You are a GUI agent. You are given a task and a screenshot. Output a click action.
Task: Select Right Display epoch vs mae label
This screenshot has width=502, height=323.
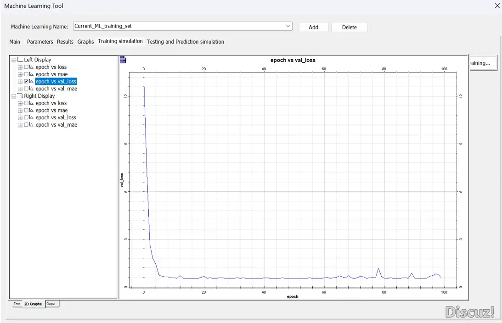tap(51, 110)
